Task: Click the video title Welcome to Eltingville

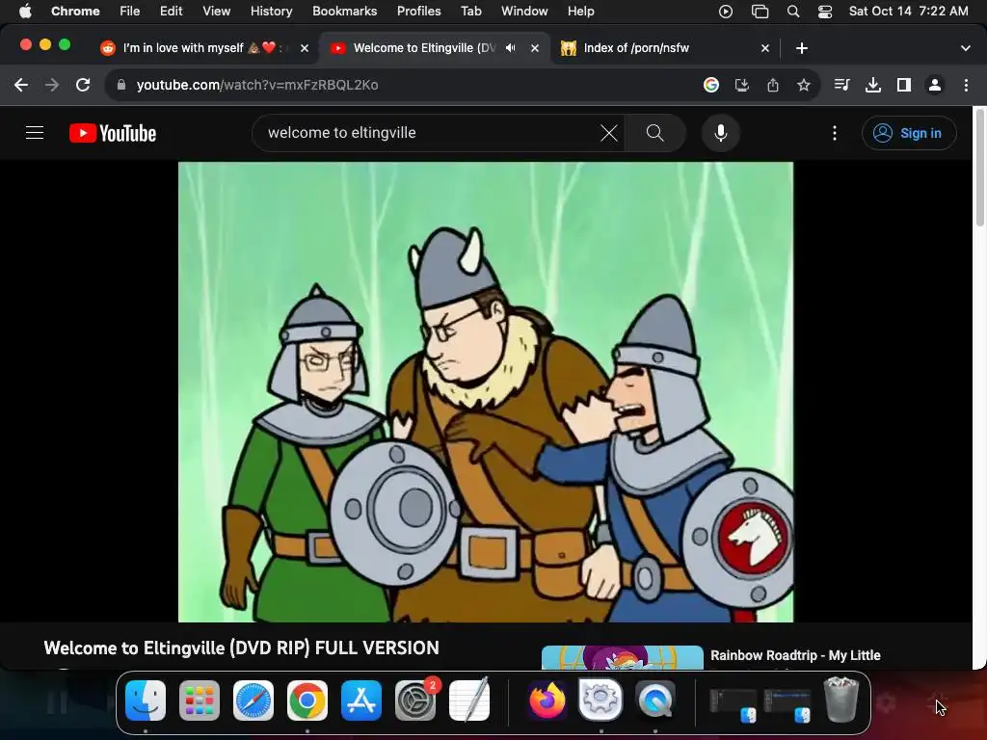Action: 242,647
